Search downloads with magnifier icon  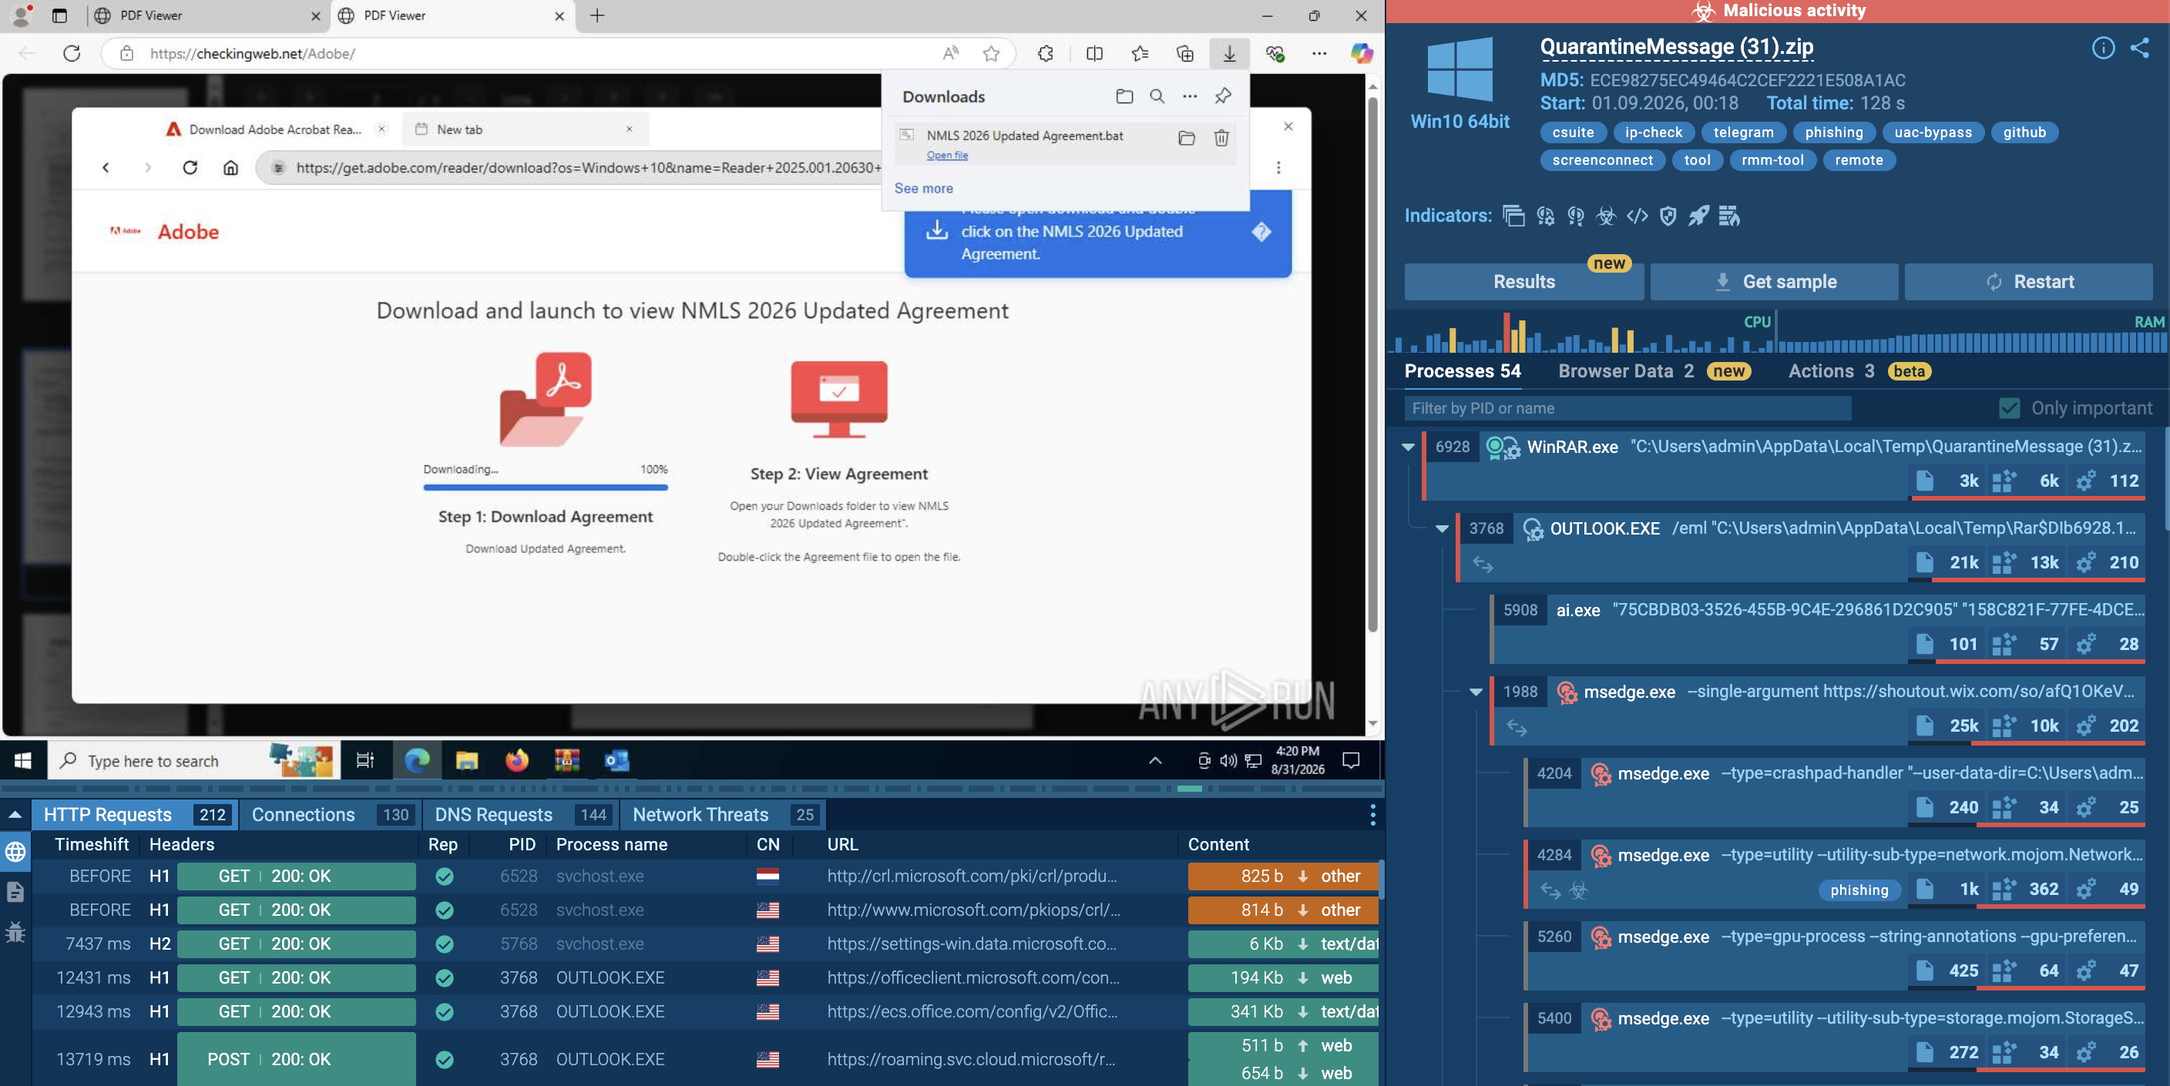click(1157, 96)
